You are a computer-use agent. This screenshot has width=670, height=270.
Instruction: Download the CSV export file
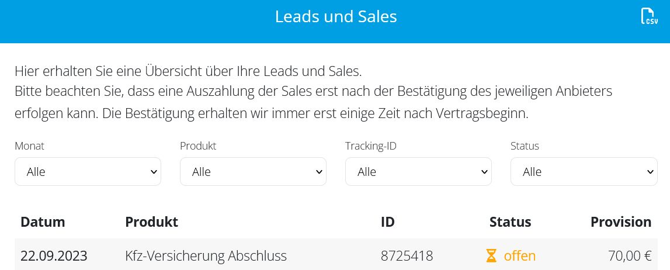click(x=649, y=16)
